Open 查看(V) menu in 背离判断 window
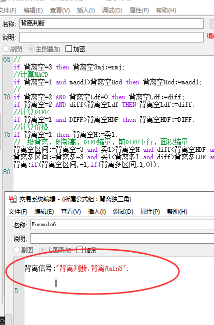The height and width of the screenshot is (325, 214). pyautogui.click(x=60, y=10)
